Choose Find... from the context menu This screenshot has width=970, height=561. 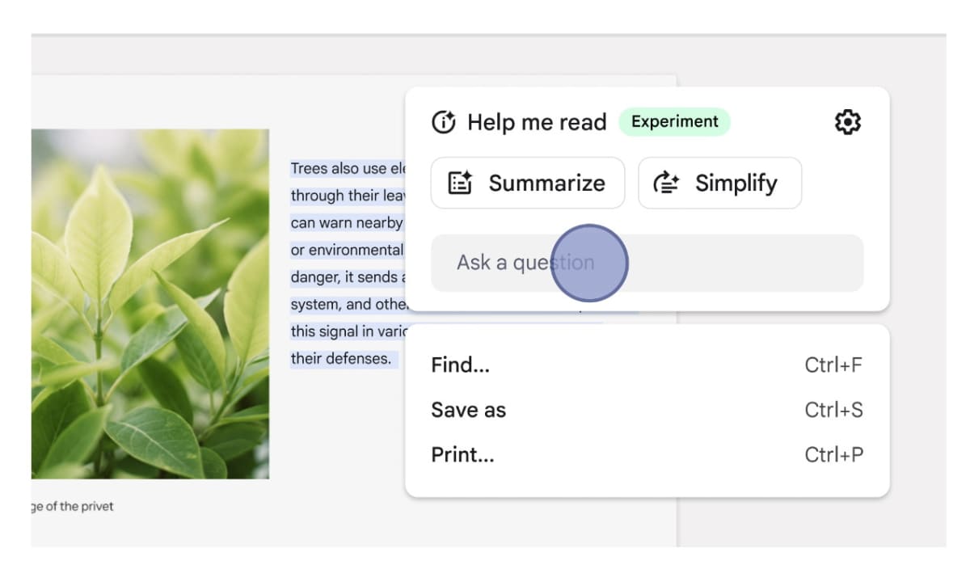(461, 365)
